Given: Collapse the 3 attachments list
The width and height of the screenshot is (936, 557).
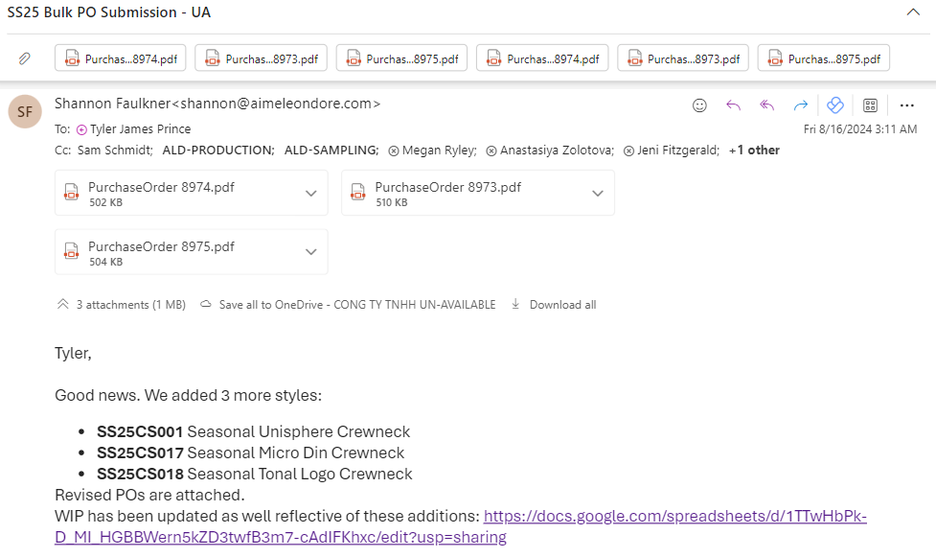Looking at the screenshot, I should [121, 305].
